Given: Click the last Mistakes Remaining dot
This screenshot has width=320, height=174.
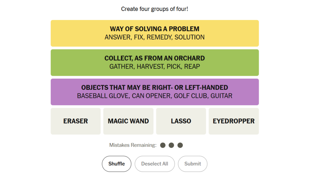Looking at the screenshot, I should pyautogui.click(x=180, y=145).
